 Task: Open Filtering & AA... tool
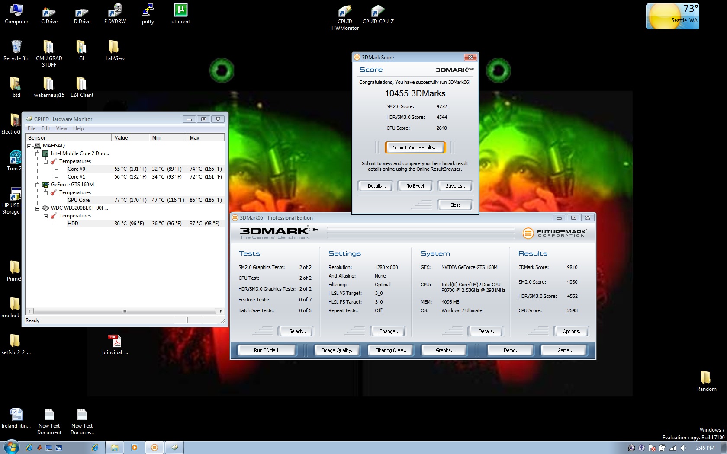(391, 350)
